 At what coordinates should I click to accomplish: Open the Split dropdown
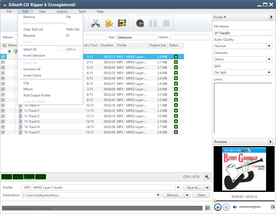[x=269, y=73]
